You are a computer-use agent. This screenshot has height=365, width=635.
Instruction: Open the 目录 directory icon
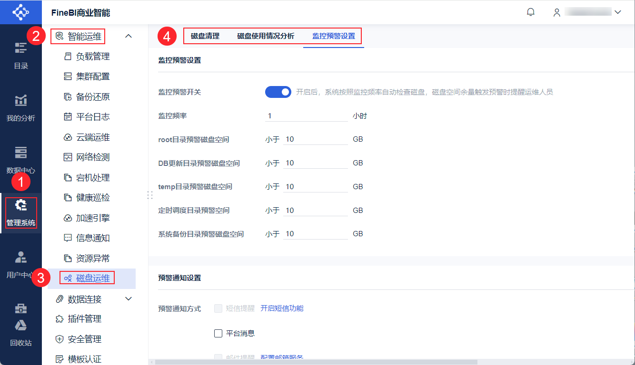(20, 48)
